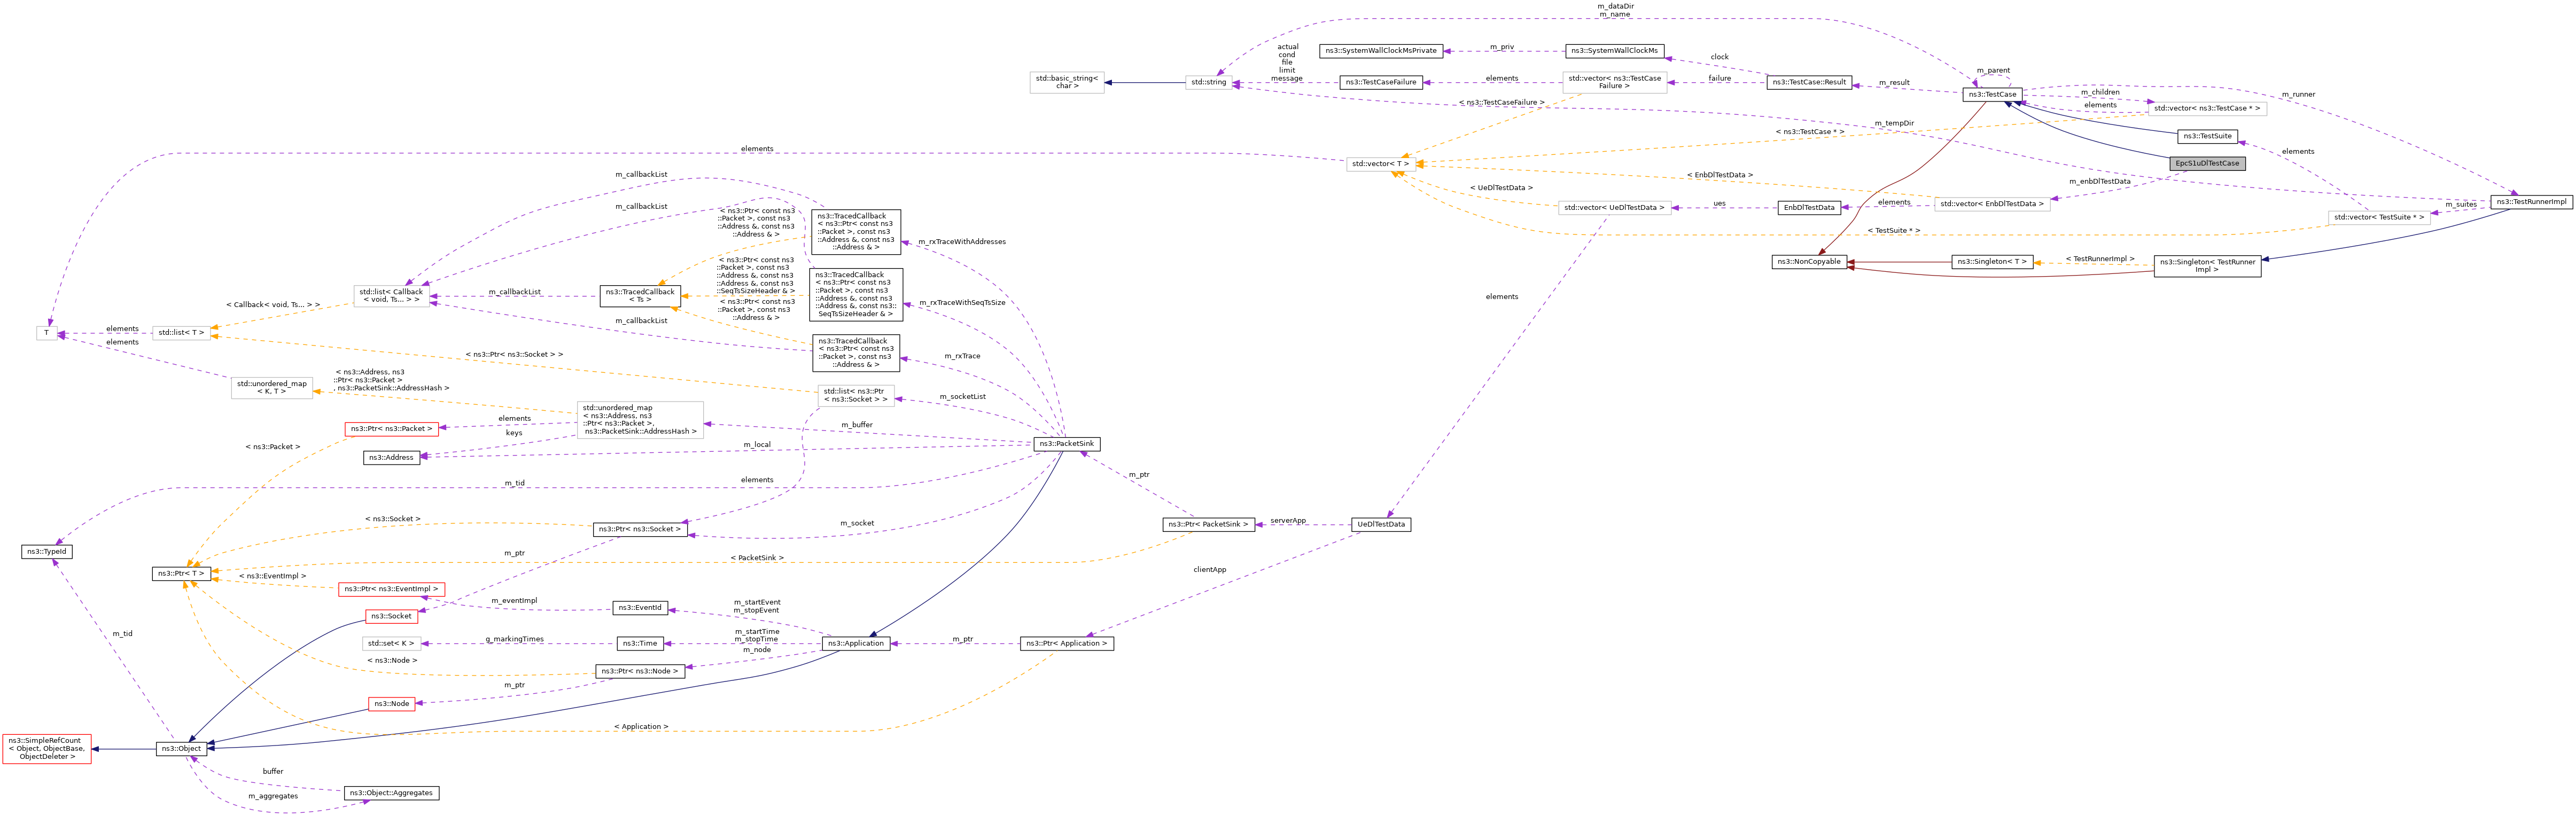Click the g_markingTimes edge label
2576x816 pixels.
tap(515, 640)
